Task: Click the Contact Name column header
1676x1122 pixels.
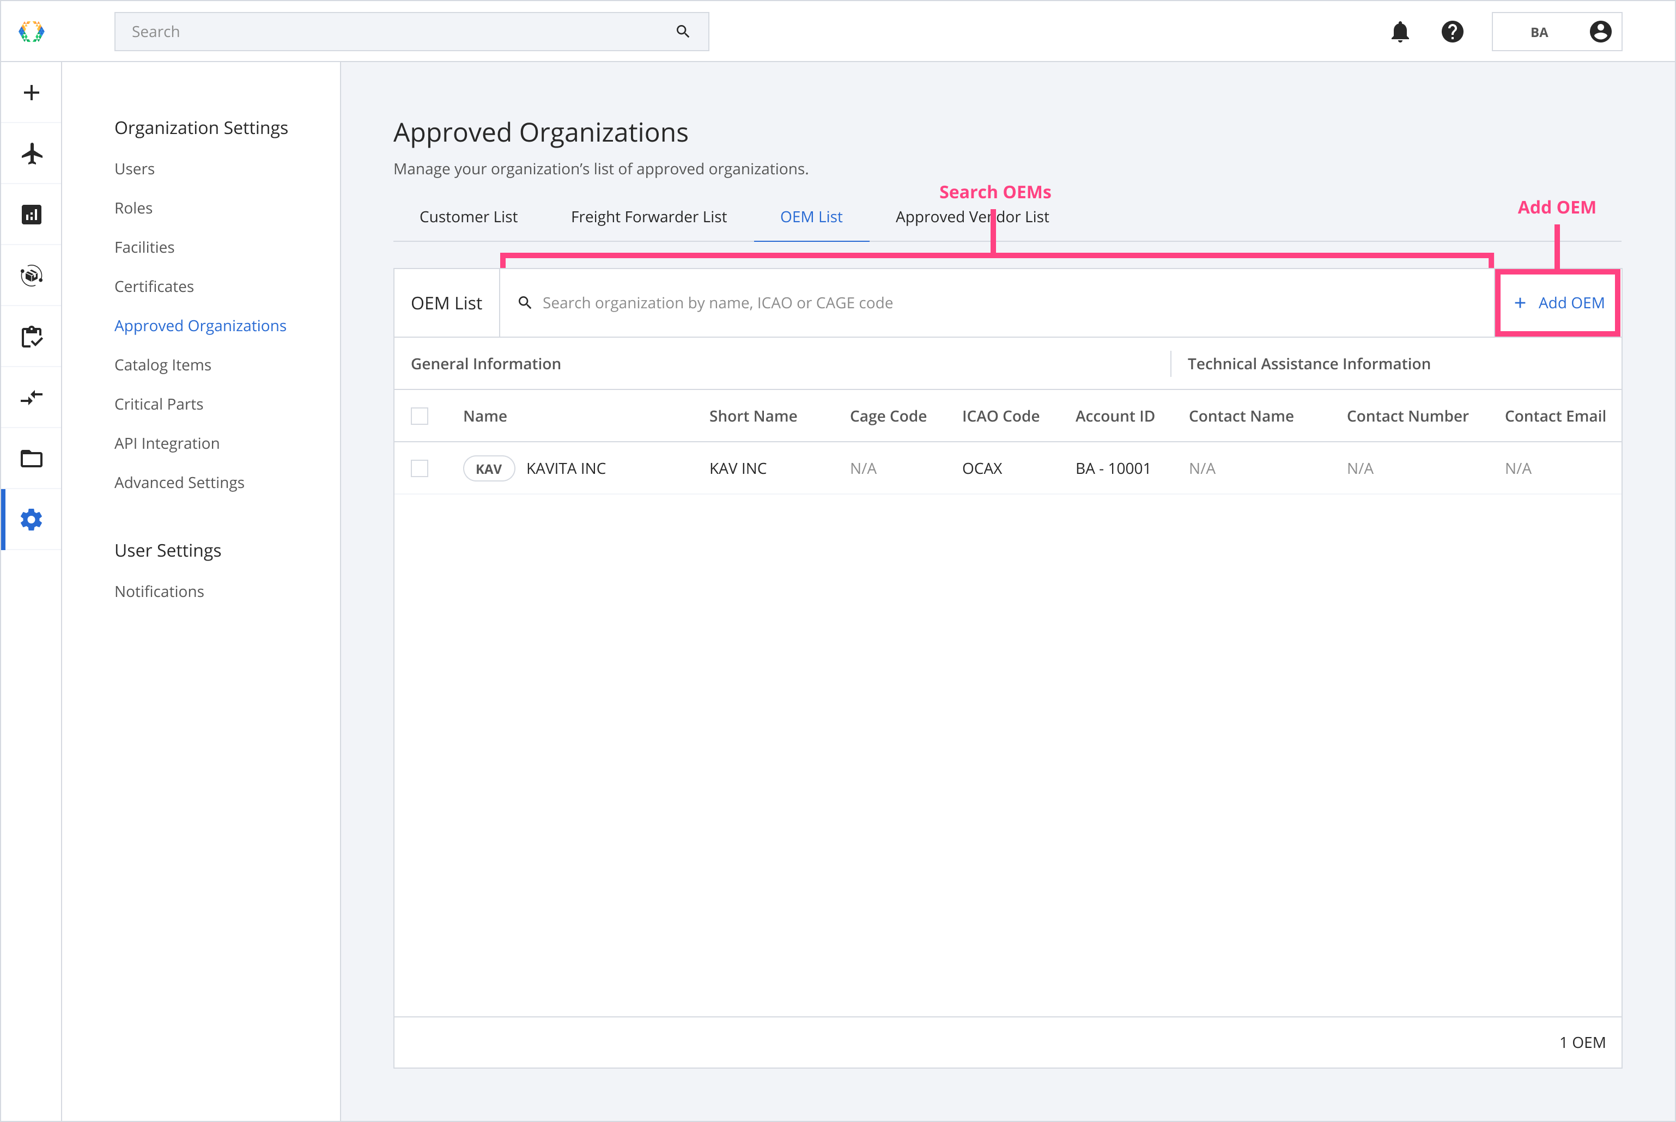Action: pos(1241,417)
